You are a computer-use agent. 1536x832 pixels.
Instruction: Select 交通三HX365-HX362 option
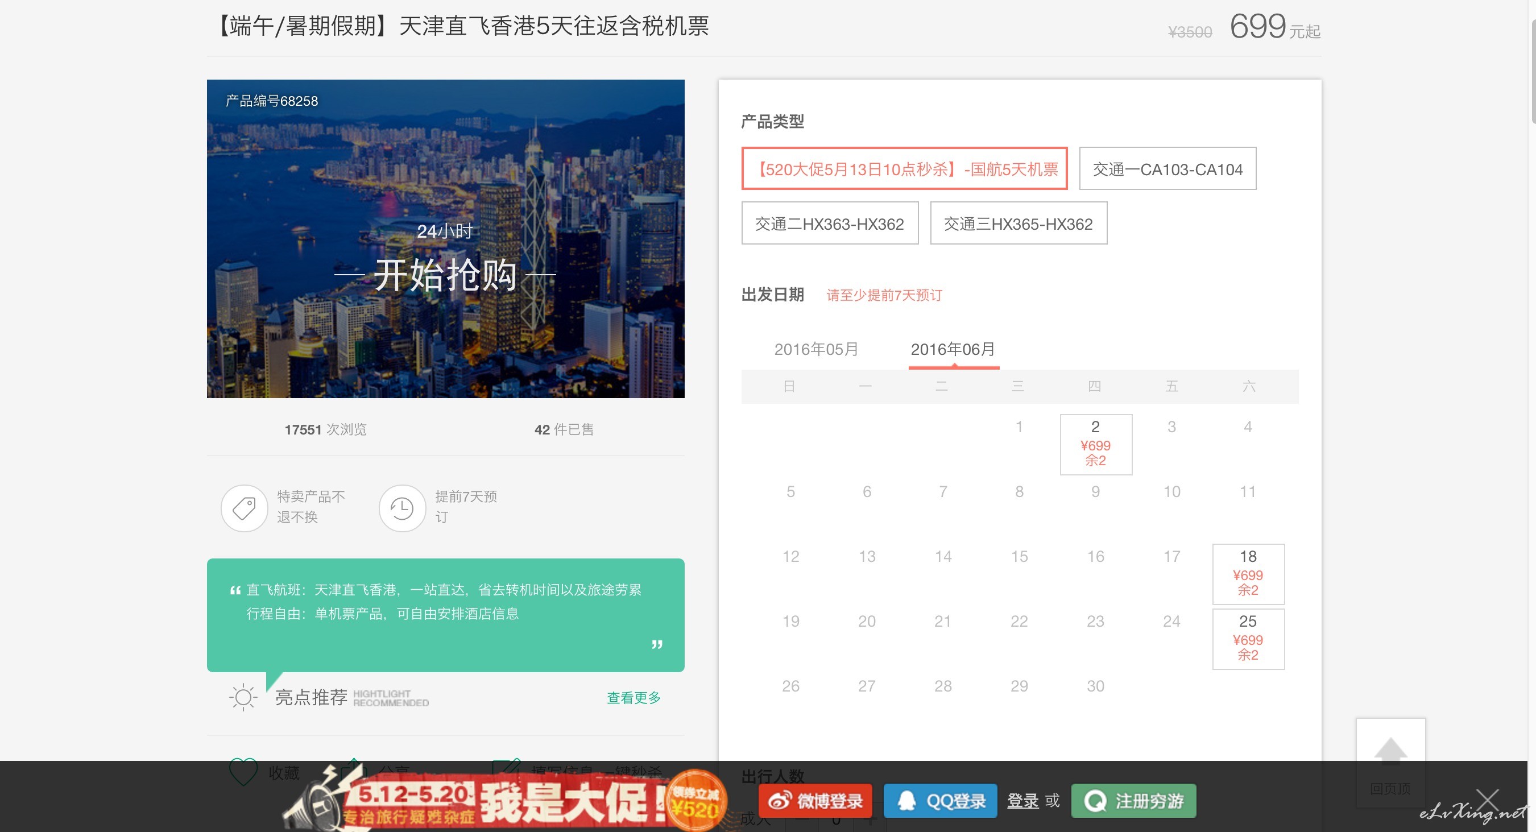click(x=1019, y=223)
